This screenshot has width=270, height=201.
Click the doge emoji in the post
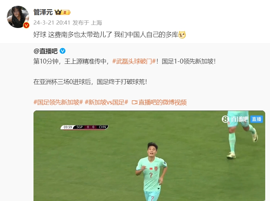click(x=182, y=35)
